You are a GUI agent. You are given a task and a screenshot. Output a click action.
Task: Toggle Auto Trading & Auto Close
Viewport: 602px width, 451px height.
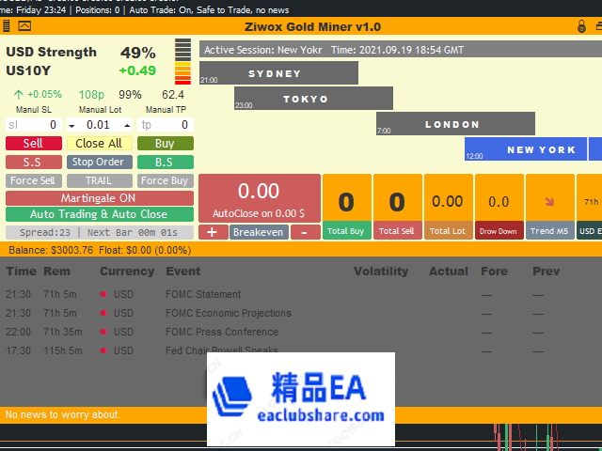click(x=100, y=214)
